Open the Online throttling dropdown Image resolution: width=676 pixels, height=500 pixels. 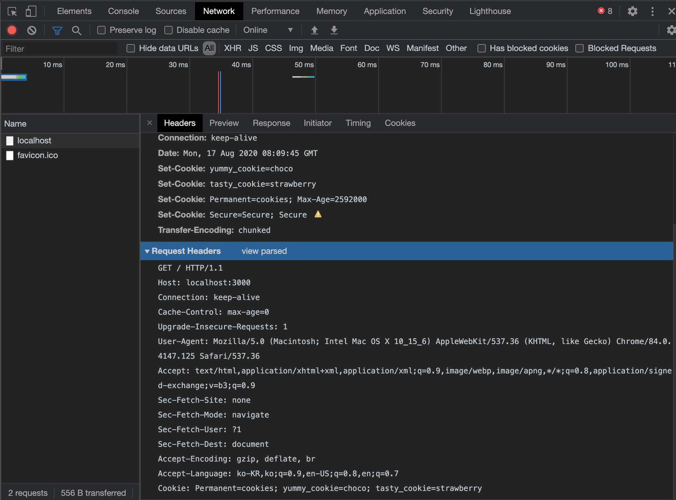tap(268, 30)
